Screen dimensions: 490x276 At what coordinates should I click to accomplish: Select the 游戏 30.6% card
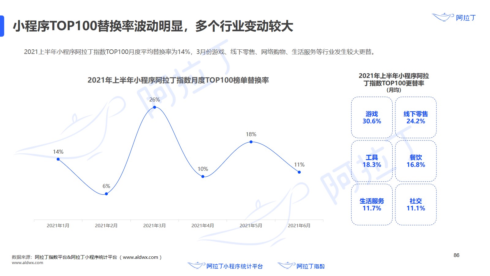tap(372, 118)
